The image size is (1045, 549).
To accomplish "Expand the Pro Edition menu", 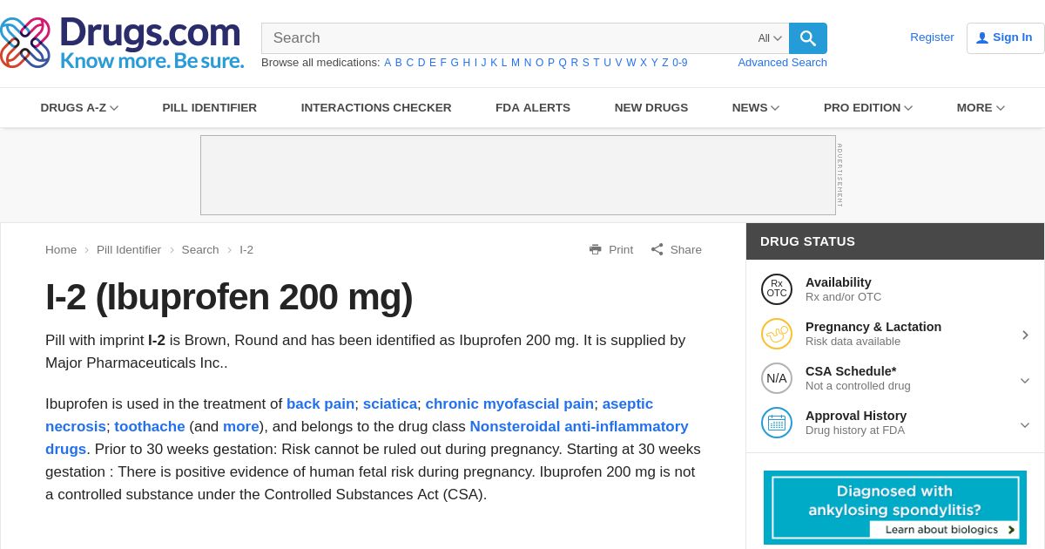I will (x=868, y=108).
